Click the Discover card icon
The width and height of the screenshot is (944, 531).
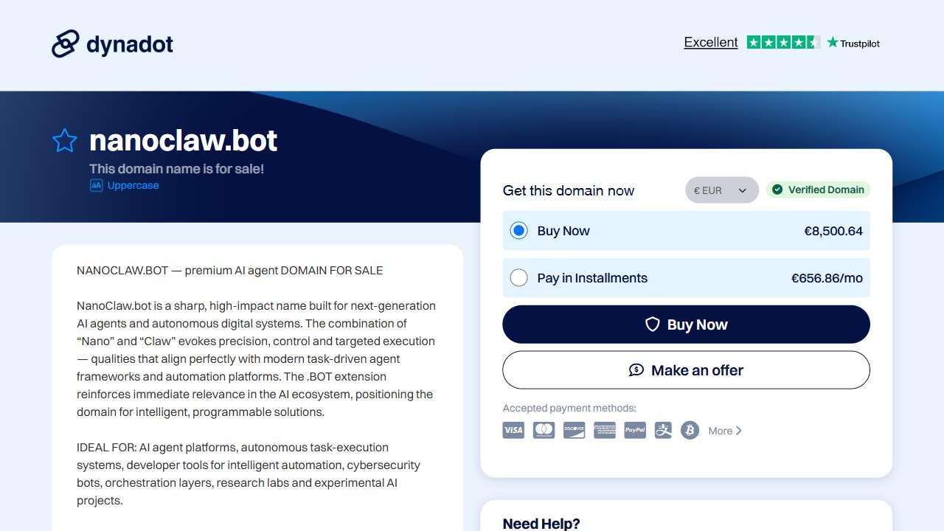574,430
